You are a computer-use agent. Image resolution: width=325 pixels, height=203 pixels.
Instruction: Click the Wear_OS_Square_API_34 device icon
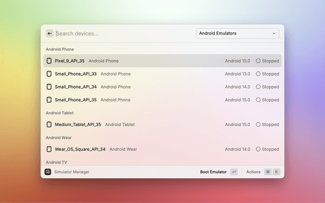click(49, 149)
